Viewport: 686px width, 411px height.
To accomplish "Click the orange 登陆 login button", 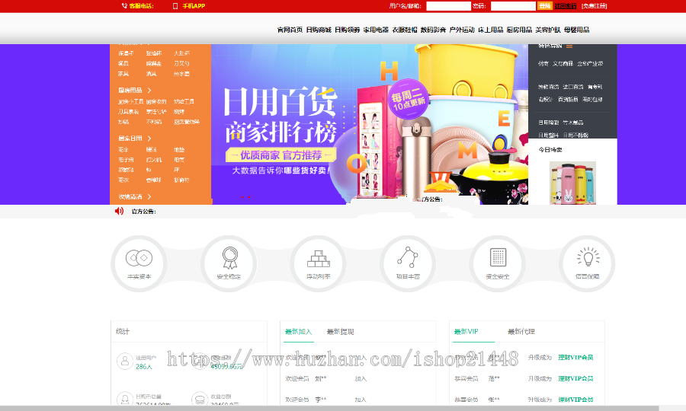I will tap(545, 5).
